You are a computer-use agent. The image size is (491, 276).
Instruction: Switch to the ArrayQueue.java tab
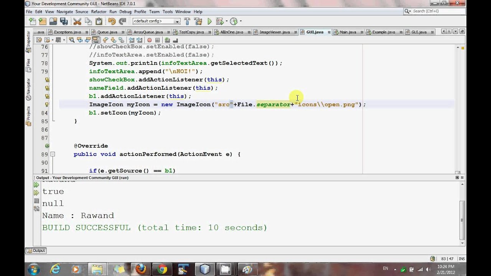tap(147, 32)
